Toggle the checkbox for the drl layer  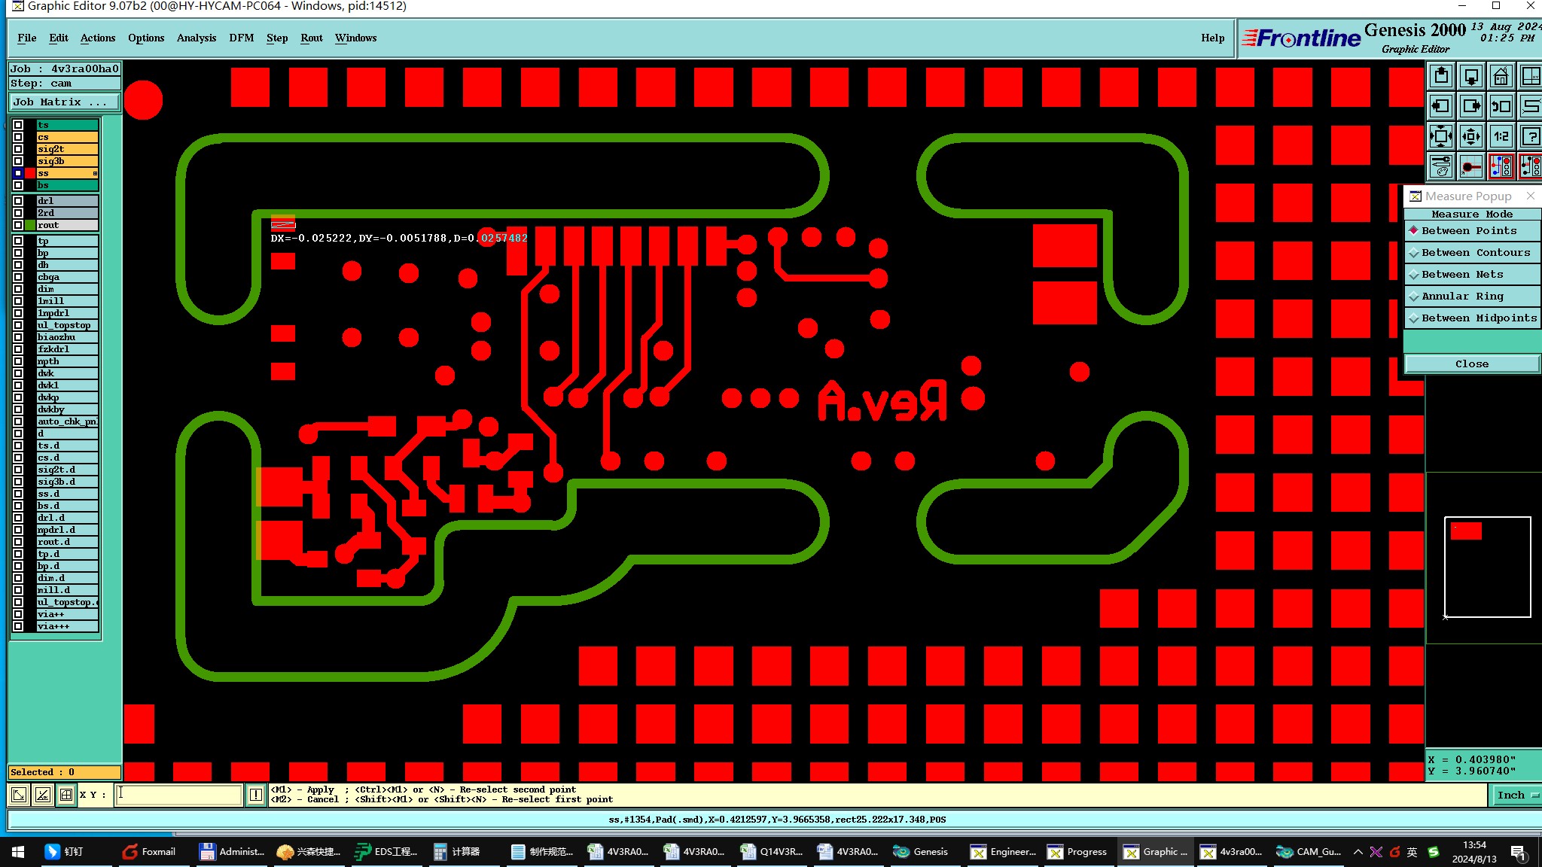coord(18,201)
